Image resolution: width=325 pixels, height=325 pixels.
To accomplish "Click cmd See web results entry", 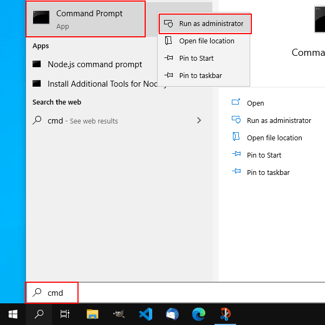I will point(119,121).
